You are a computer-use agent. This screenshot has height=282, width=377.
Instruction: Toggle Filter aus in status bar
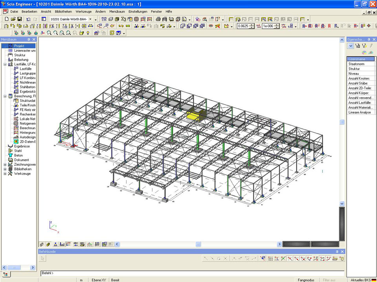[x=329, y=280]
